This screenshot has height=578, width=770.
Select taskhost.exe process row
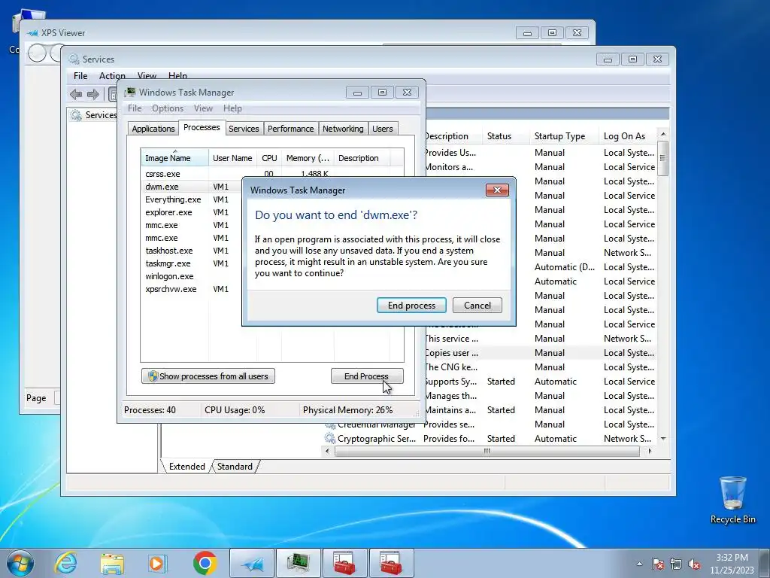pos(192,251)
